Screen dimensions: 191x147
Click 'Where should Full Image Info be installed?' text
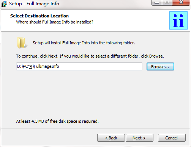click(x=55, y=22)
